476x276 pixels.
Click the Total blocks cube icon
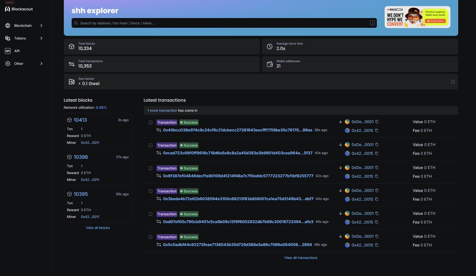71,46
